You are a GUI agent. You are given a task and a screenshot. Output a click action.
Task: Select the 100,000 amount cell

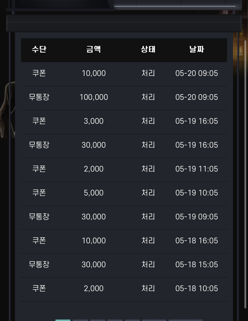coord(94,97)
